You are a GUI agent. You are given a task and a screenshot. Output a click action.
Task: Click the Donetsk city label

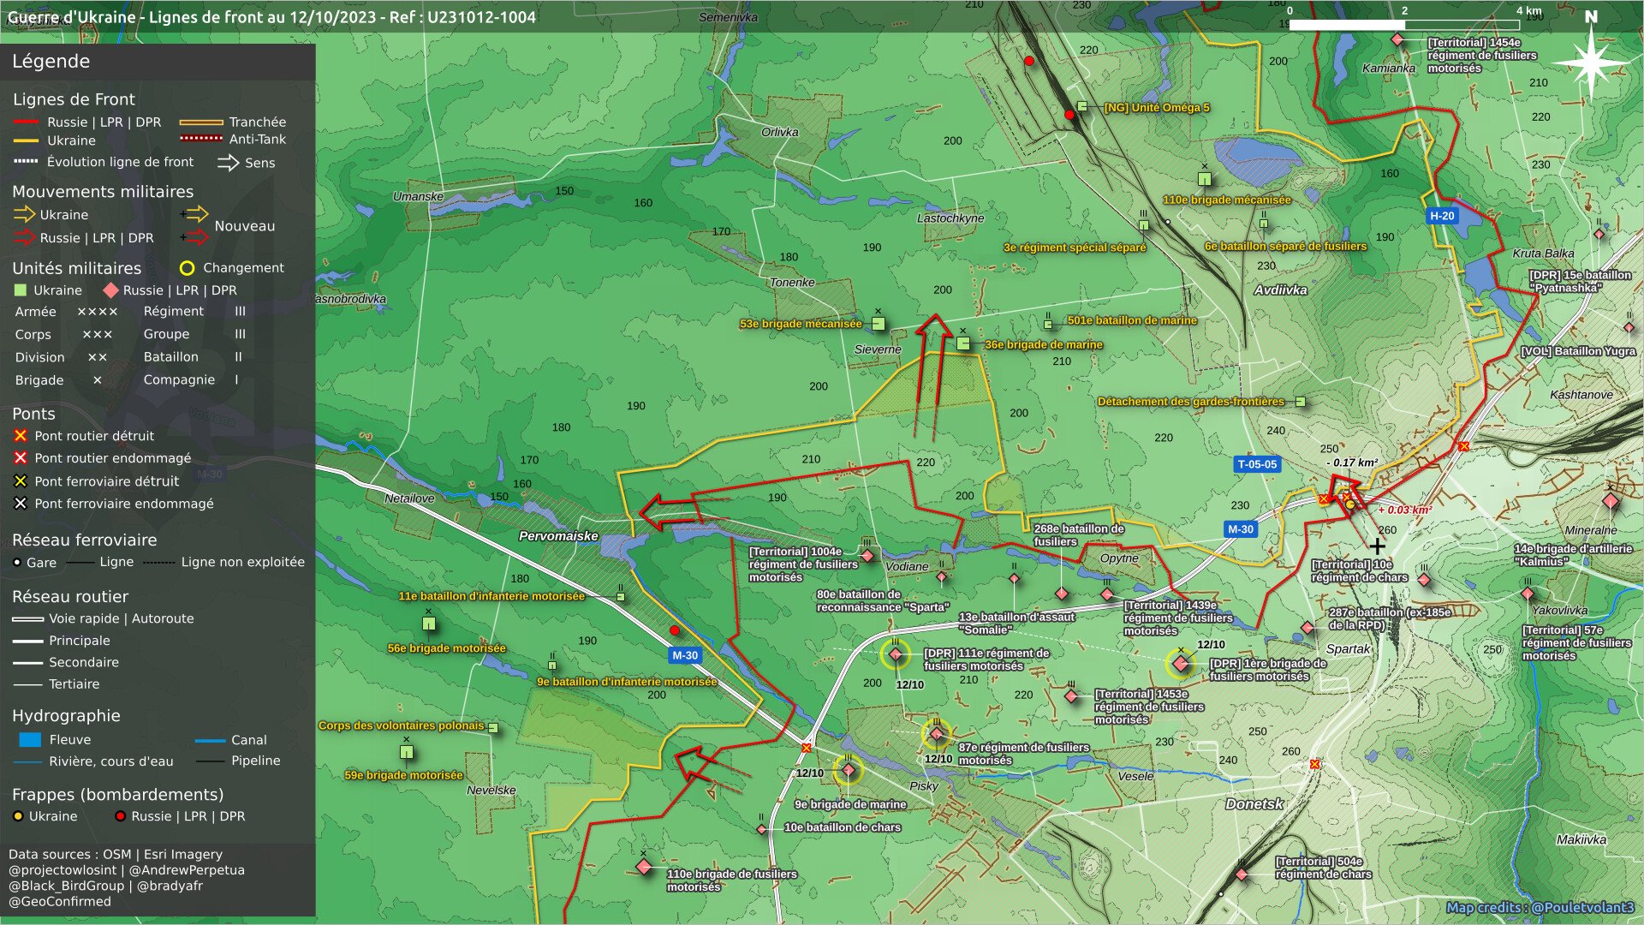coord(1254,804)
